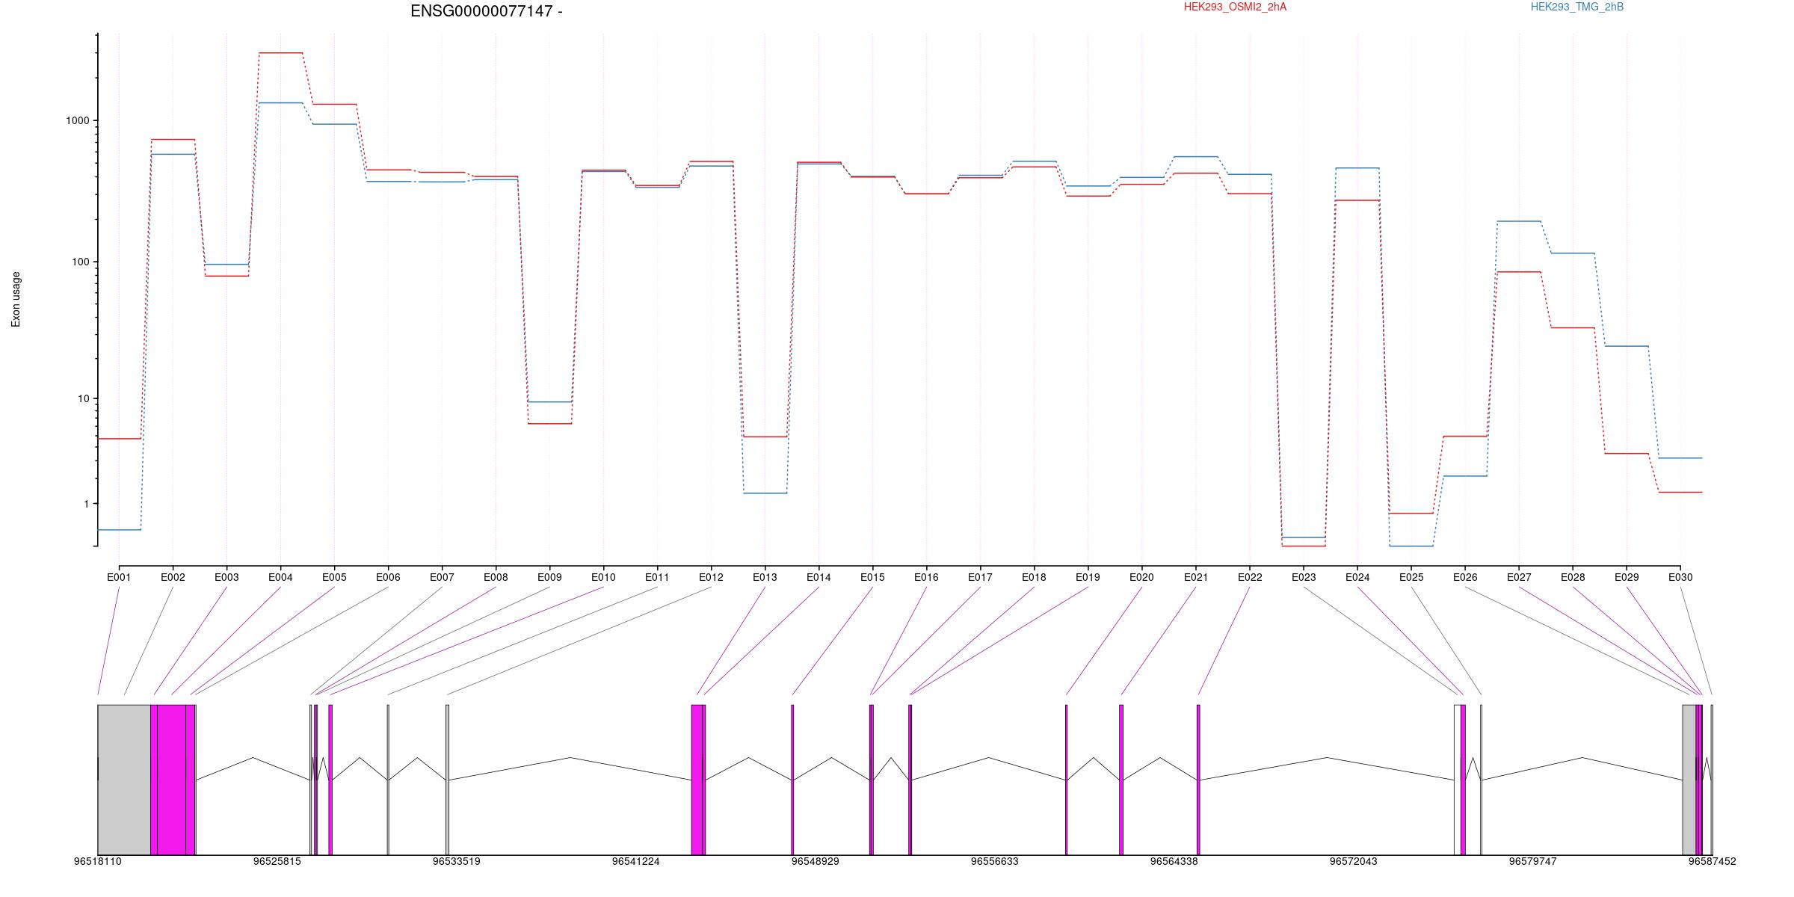Click the E022 exon label
Viewport: 1794px width, 897px height.
pos(1250,577)
